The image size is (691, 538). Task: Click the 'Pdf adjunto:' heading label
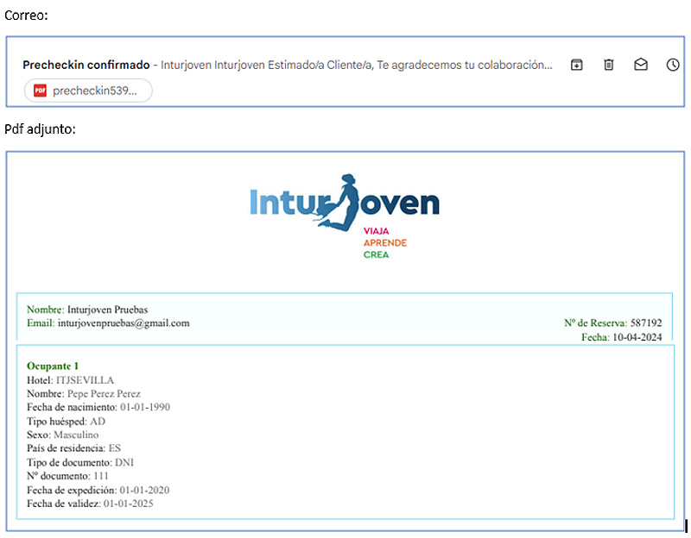(40, 129)
